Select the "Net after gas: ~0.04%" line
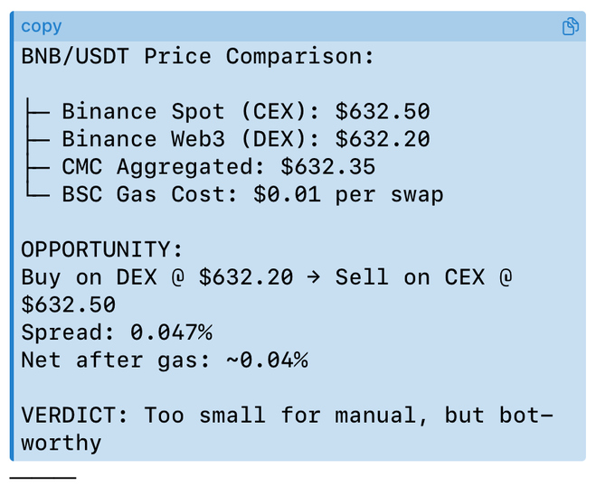 164,360
